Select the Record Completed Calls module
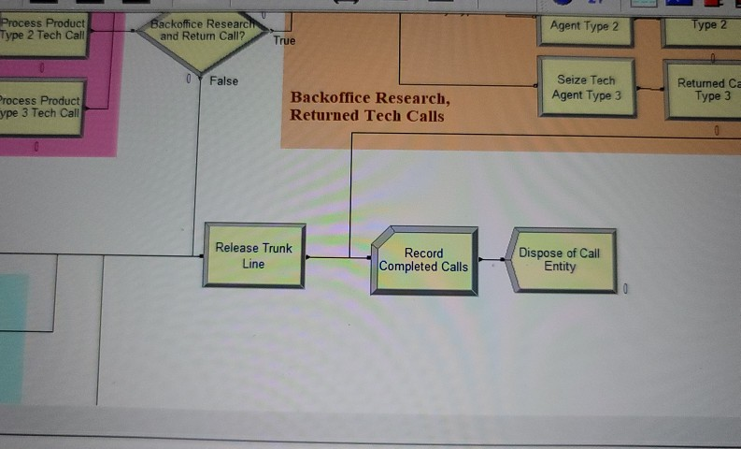 tap(424, 260)
